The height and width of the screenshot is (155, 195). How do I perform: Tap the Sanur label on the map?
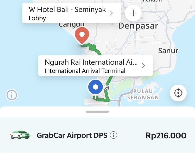click(x=168, y=51)
